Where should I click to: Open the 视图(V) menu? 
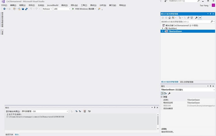click(x=22, y=5)
